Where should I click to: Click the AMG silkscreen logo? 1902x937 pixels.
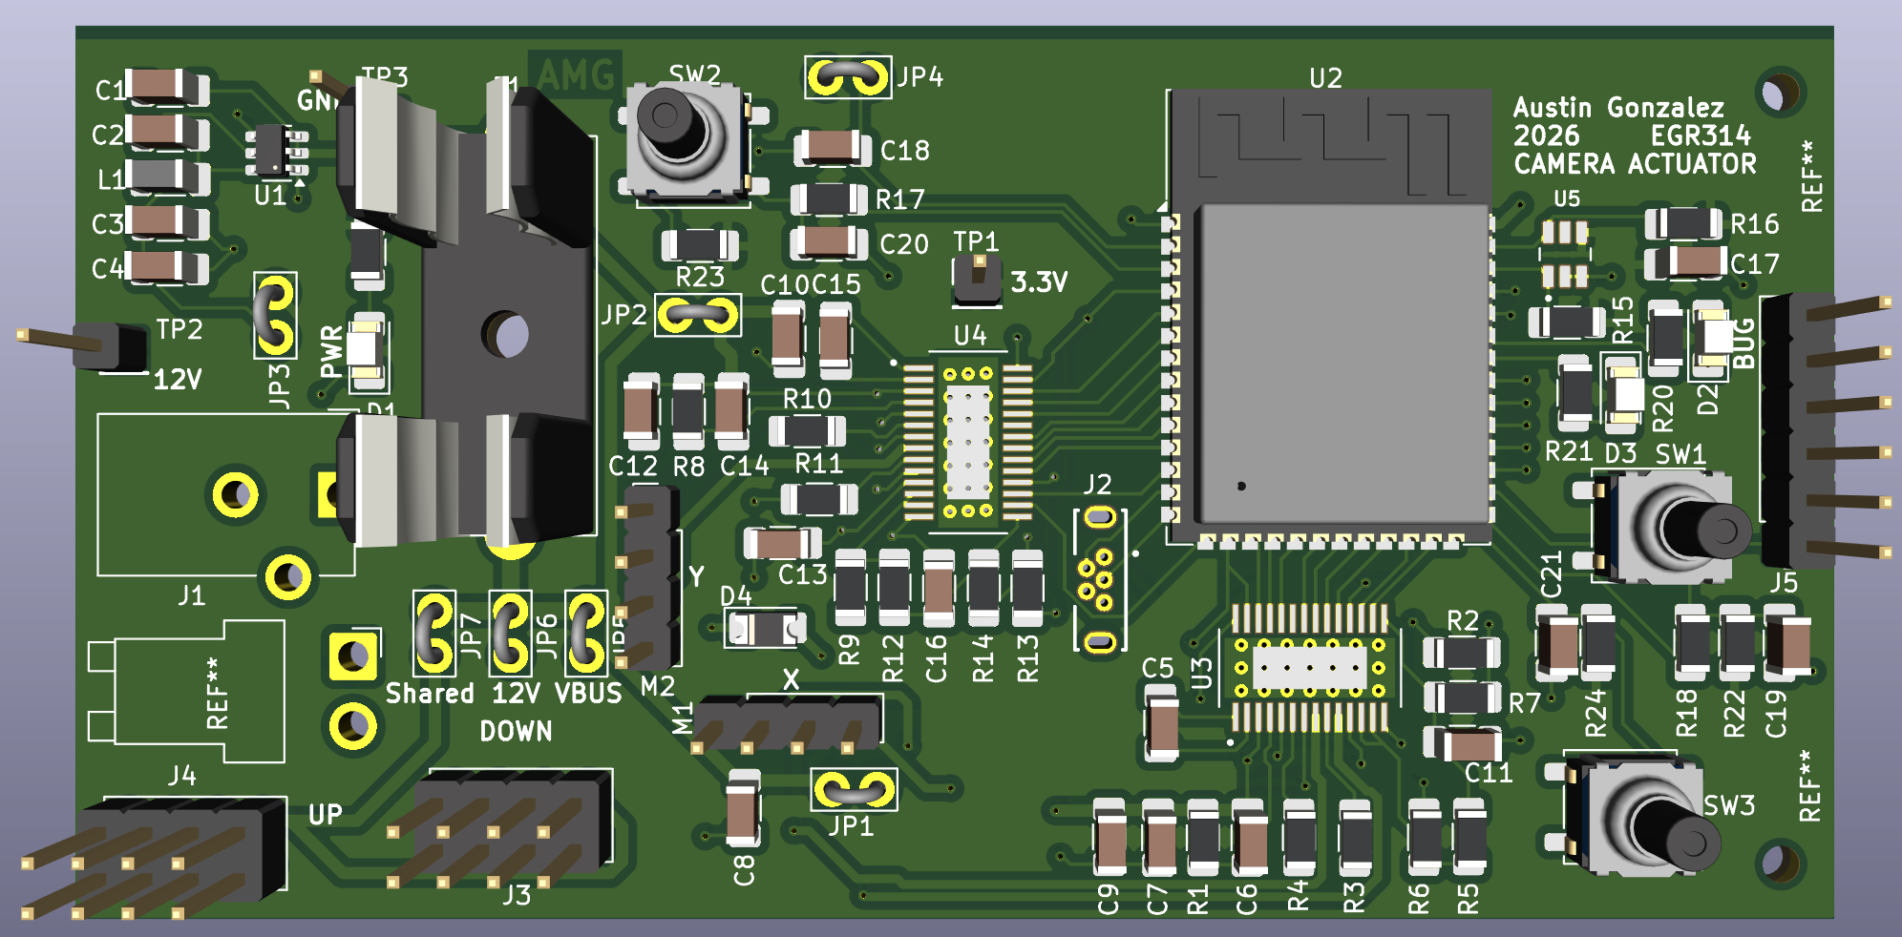tap(575, 74)
